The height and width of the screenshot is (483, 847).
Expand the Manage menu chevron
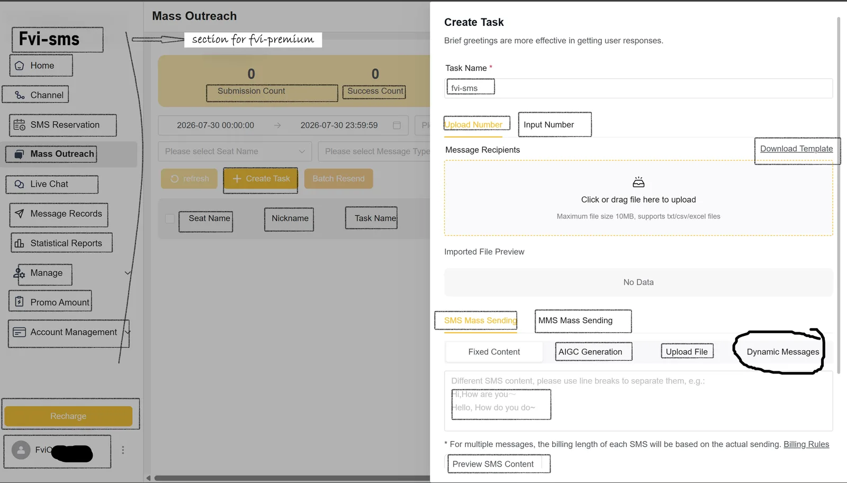click(128, 273)
